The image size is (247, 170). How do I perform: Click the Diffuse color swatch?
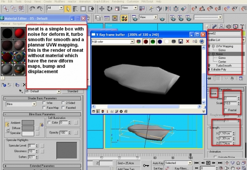point(28,128)
